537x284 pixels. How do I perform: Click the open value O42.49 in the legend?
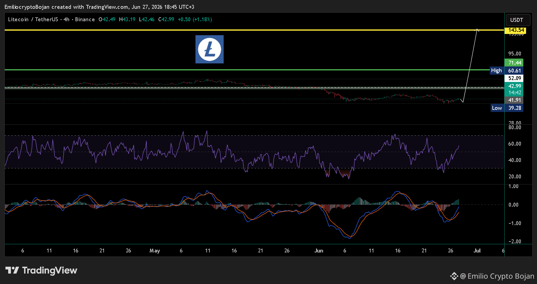[x=107, y=19]
